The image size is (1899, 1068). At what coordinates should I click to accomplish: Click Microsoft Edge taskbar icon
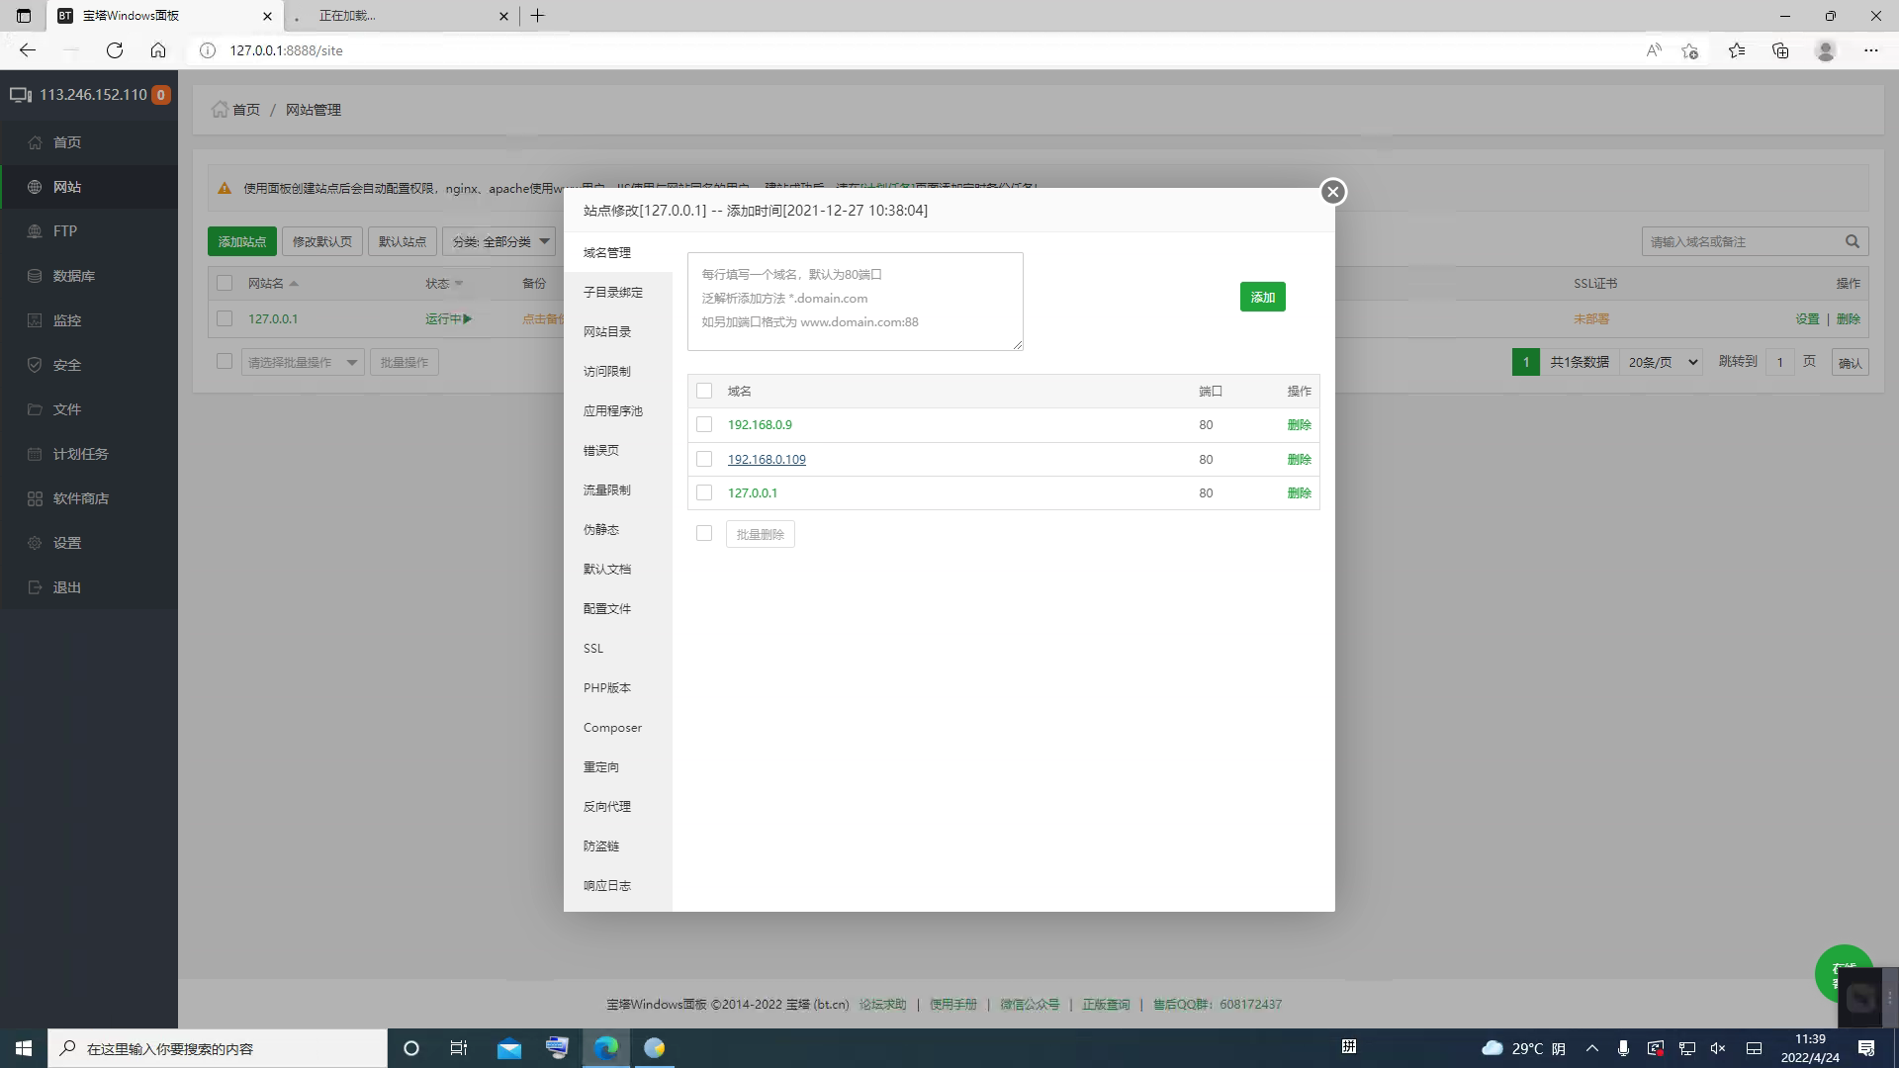(606, 1048)
